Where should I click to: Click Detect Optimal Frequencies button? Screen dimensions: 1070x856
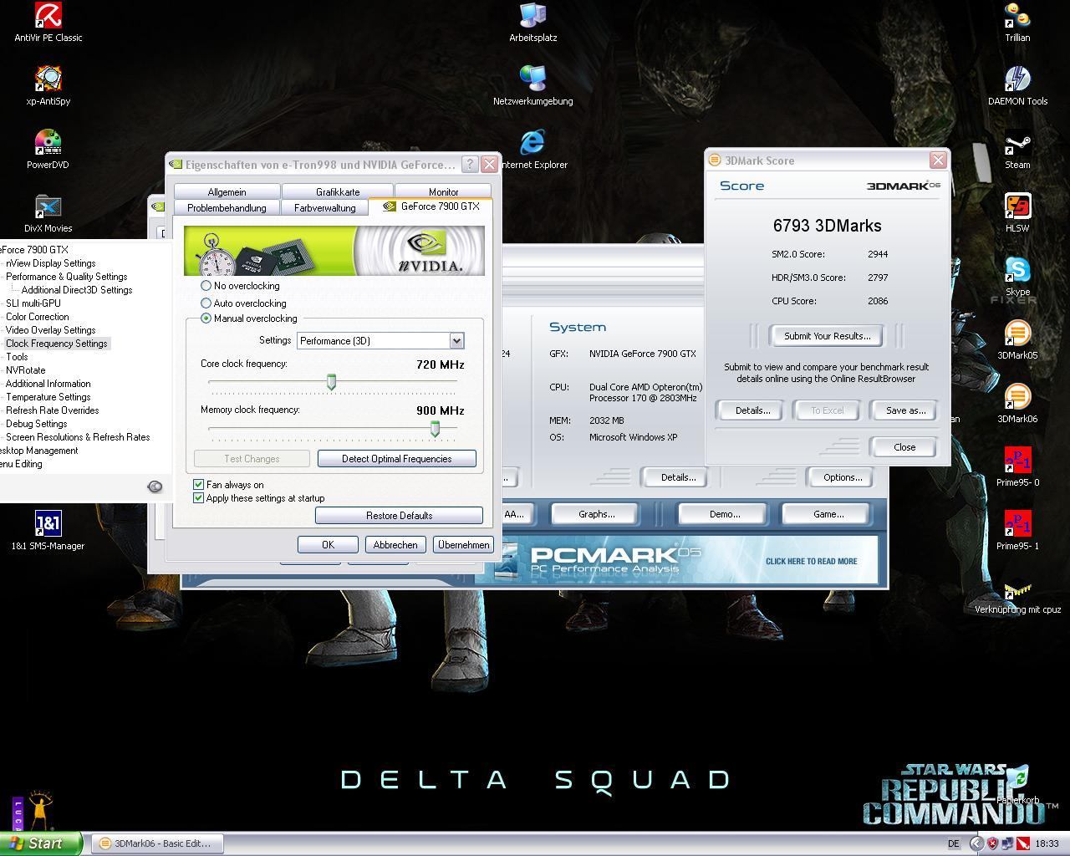point(397,459)
